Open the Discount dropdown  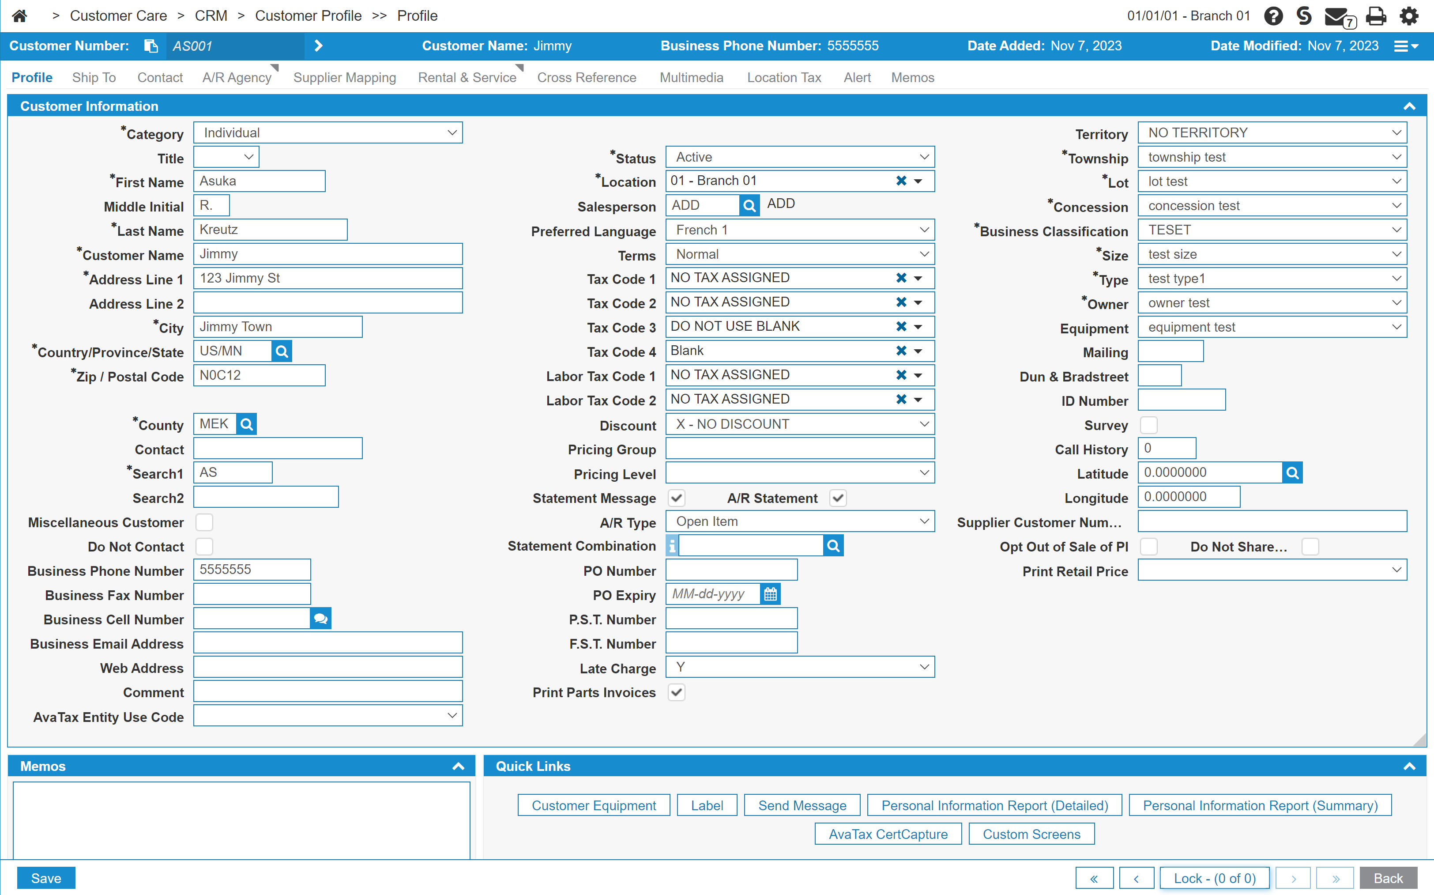click(800, 424)
